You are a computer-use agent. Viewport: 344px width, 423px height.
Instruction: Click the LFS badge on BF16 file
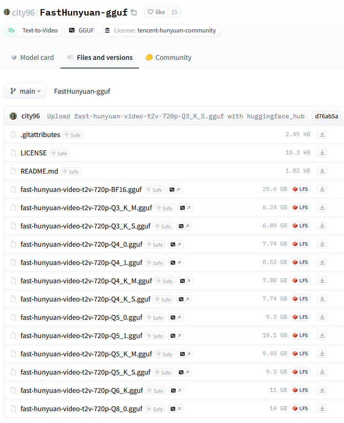point(300,189)
